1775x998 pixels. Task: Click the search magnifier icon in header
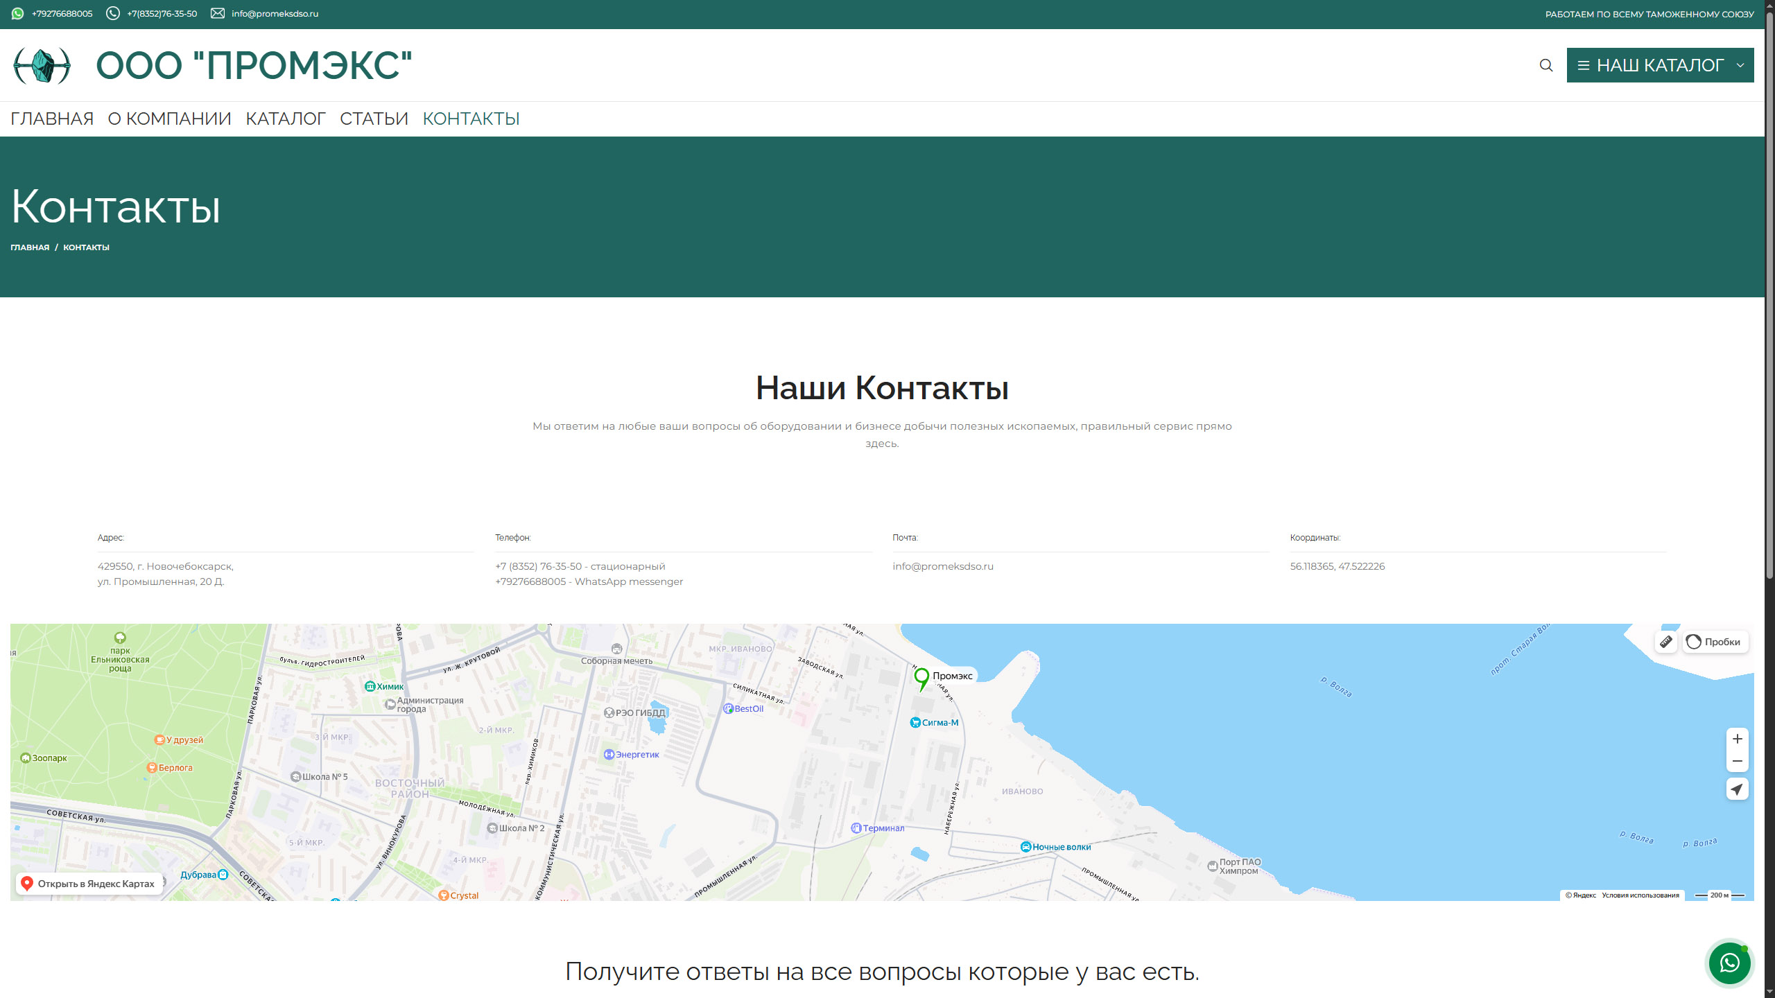[x=1545, y=65]
